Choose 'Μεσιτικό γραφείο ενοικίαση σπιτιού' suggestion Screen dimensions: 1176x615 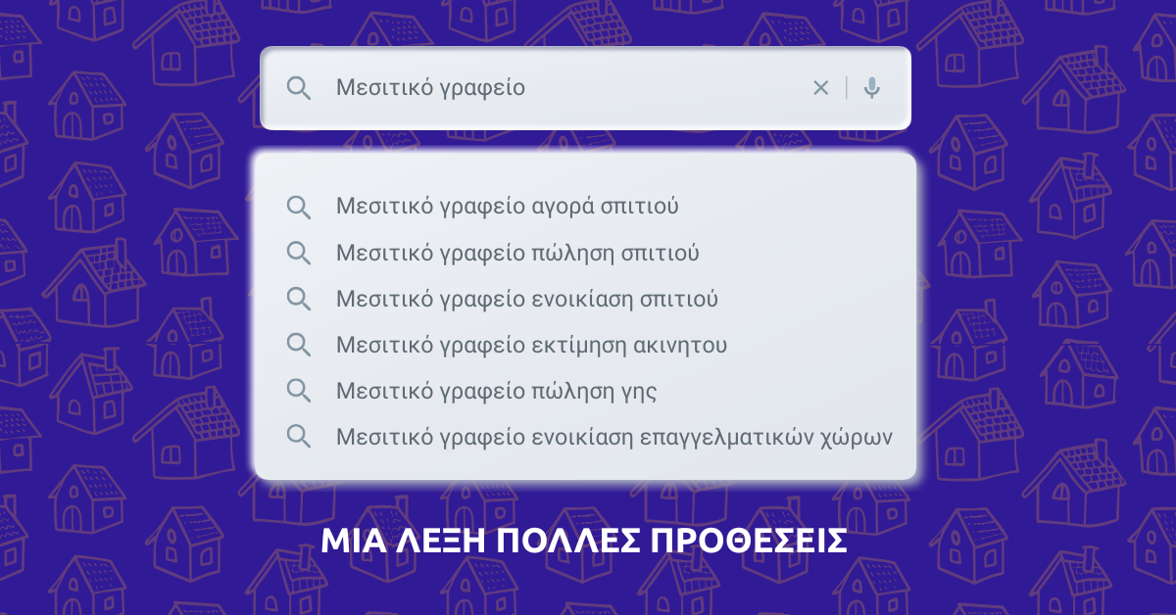(526, 299)
